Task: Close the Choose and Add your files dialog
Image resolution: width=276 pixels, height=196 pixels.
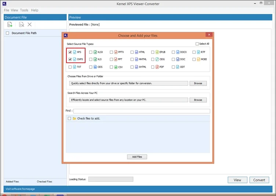Action: [x=209, y=35]
